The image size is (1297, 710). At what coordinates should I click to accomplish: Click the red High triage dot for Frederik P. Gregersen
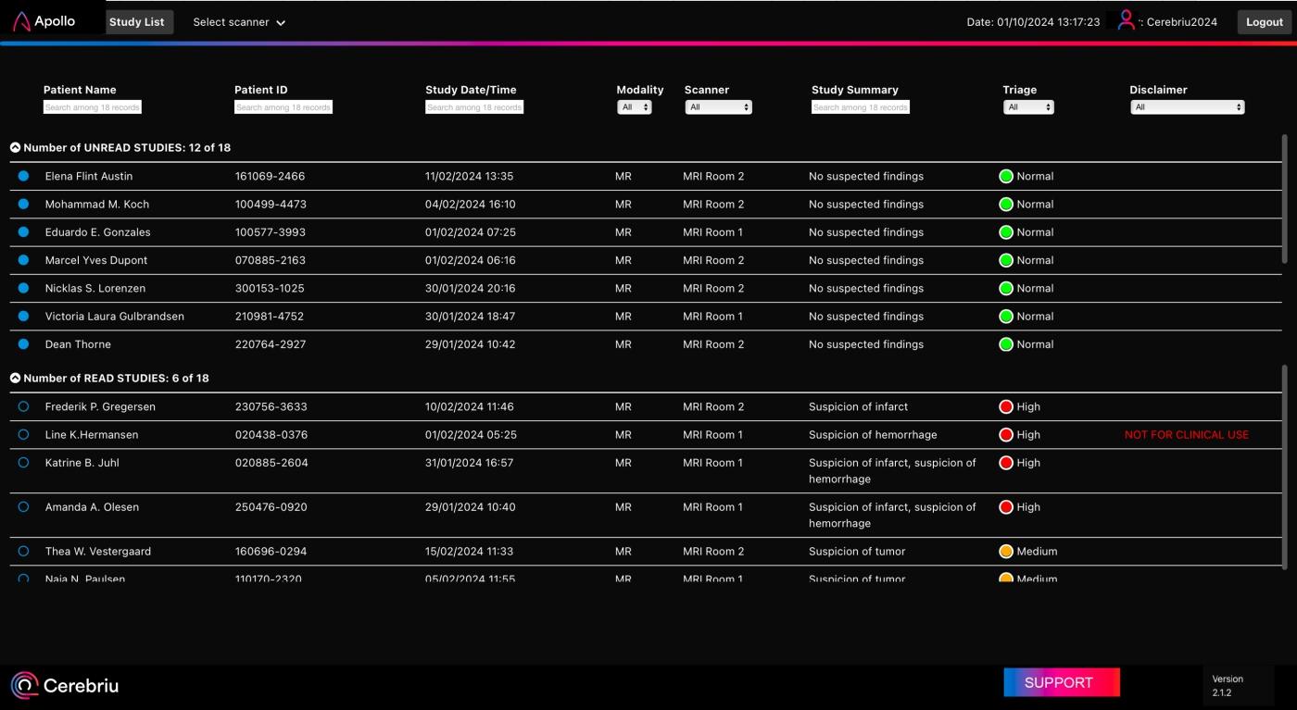[1006, 406]
